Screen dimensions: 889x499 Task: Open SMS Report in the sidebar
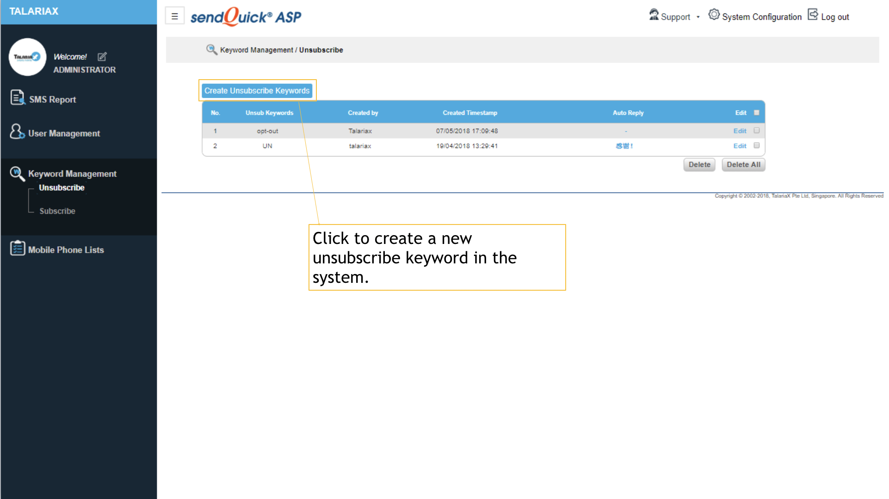pos(52,100)
